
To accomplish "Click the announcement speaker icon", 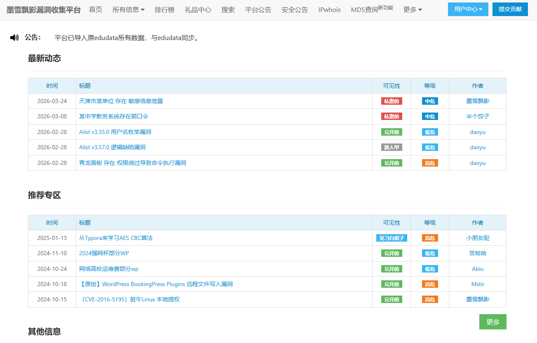I will click(14, 38).
